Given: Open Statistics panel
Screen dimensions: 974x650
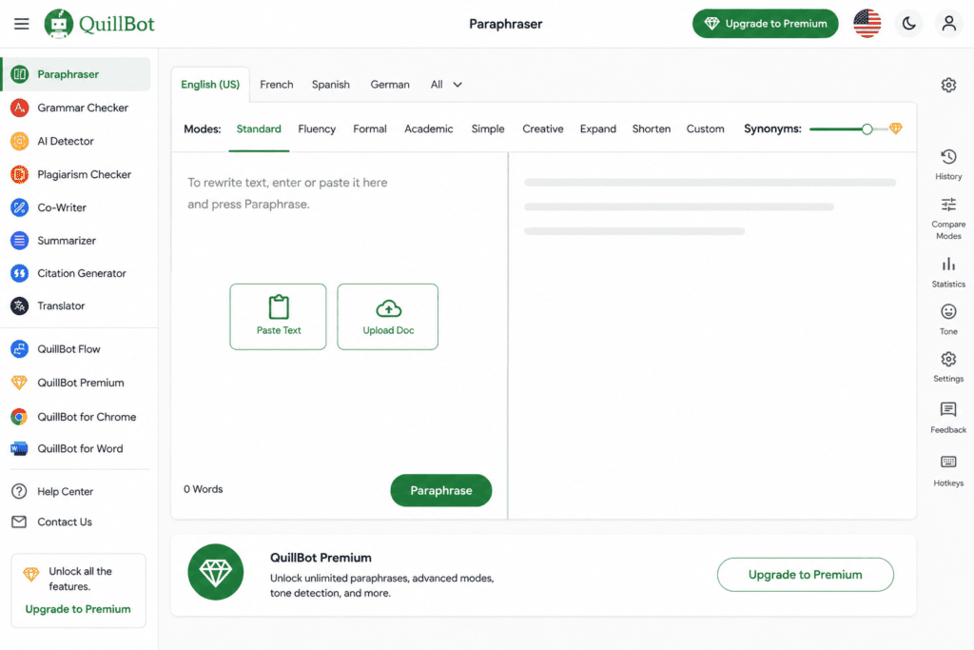Looking at the screenshot, I should pyautogui.click(x=948, y=272).
